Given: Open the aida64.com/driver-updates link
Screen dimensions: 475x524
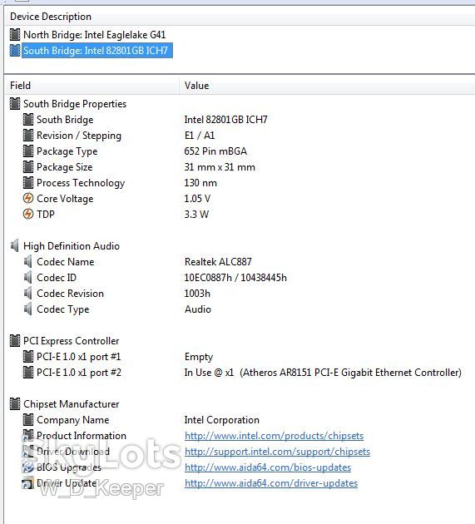Looking at the screenshot, I should [271, 483].
